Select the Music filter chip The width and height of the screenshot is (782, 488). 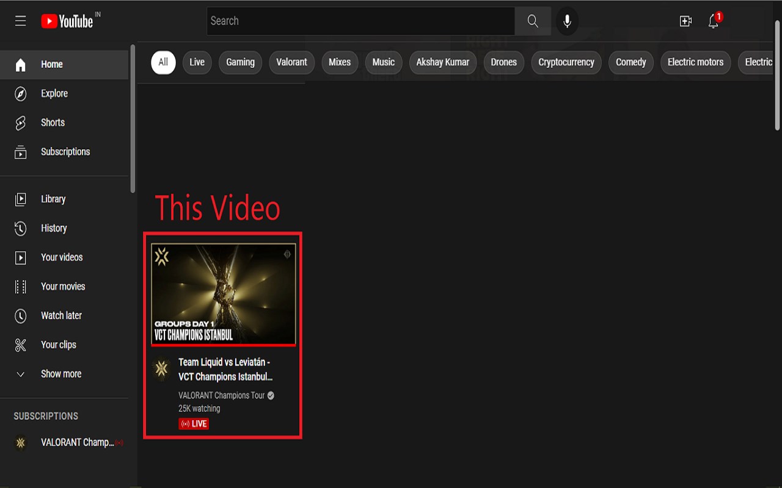[x=384, y=62]
